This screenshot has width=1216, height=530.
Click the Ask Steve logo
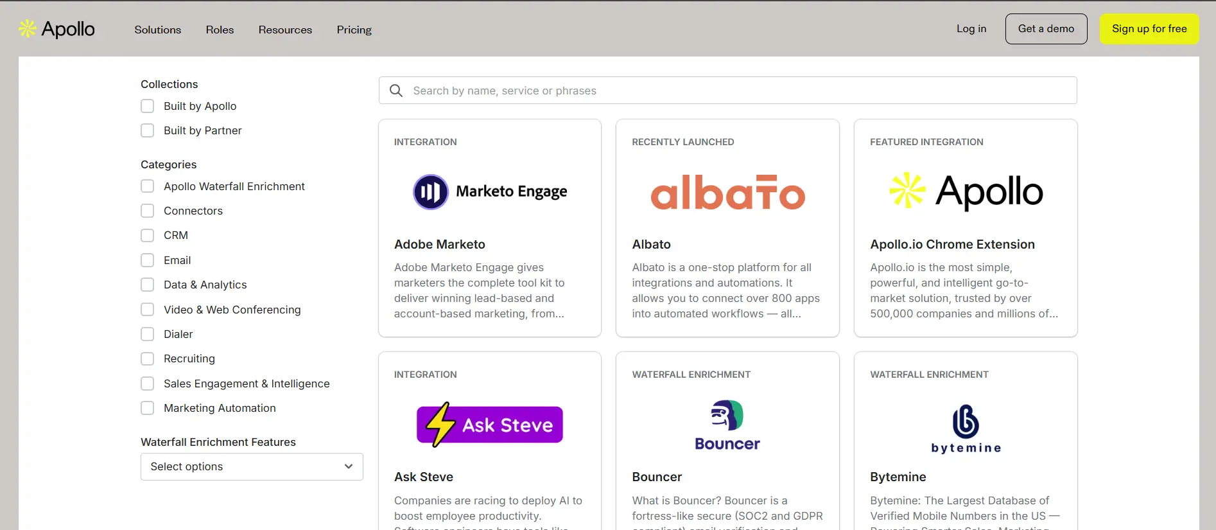(x=490, y=425)
